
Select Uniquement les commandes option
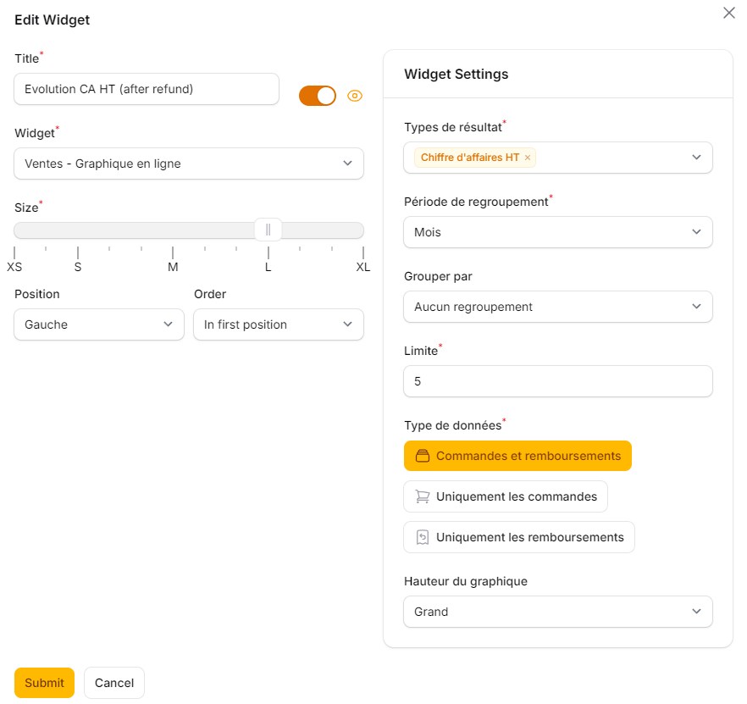[506, 496]
